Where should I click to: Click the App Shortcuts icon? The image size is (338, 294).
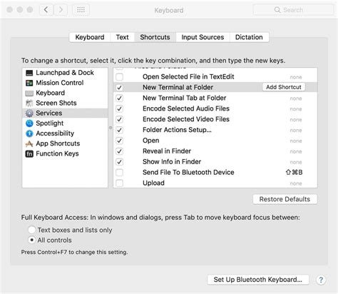[29, 143]
